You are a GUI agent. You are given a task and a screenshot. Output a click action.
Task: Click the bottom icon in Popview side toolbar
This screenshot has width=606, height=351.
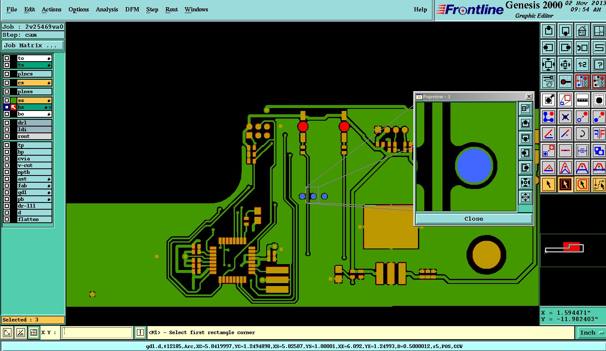tap(525, 197)
